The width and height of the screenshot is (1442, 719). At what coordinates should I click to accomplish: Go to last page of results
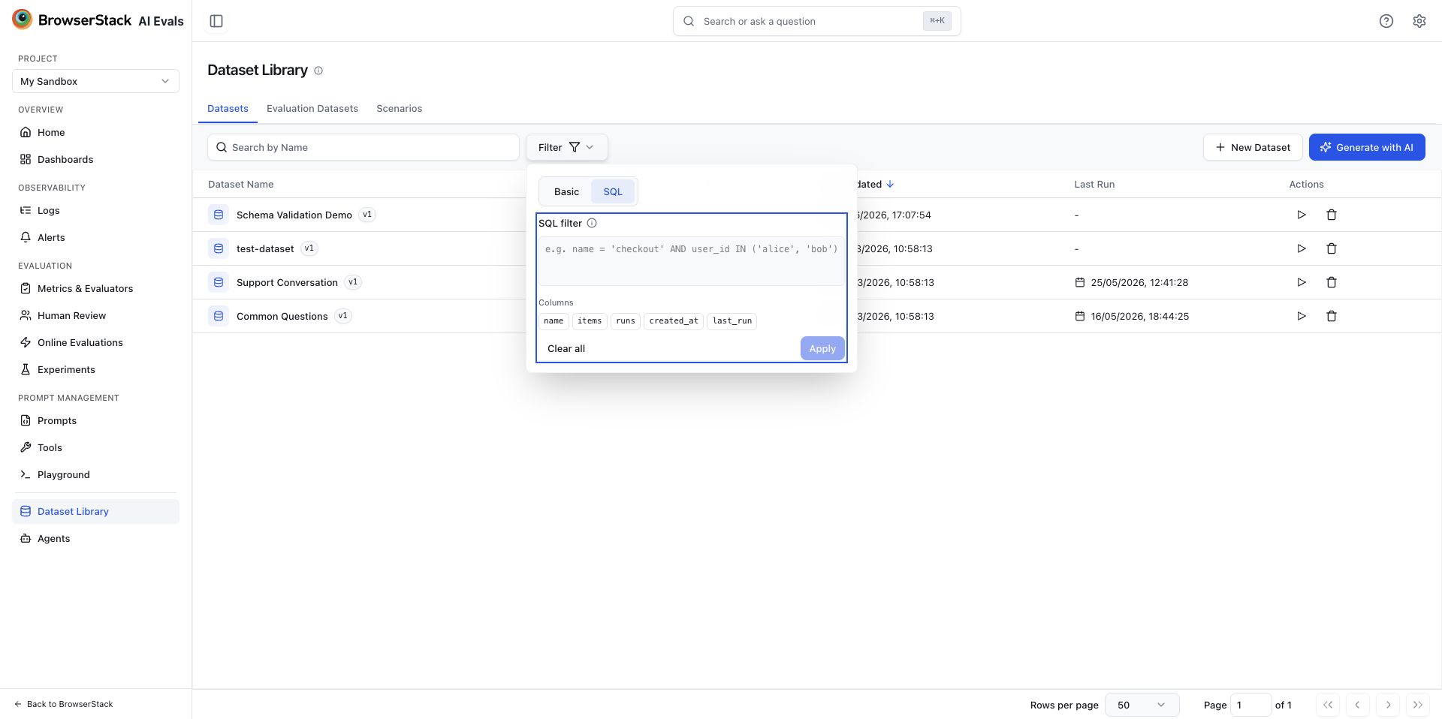(x=1418, y=705)
